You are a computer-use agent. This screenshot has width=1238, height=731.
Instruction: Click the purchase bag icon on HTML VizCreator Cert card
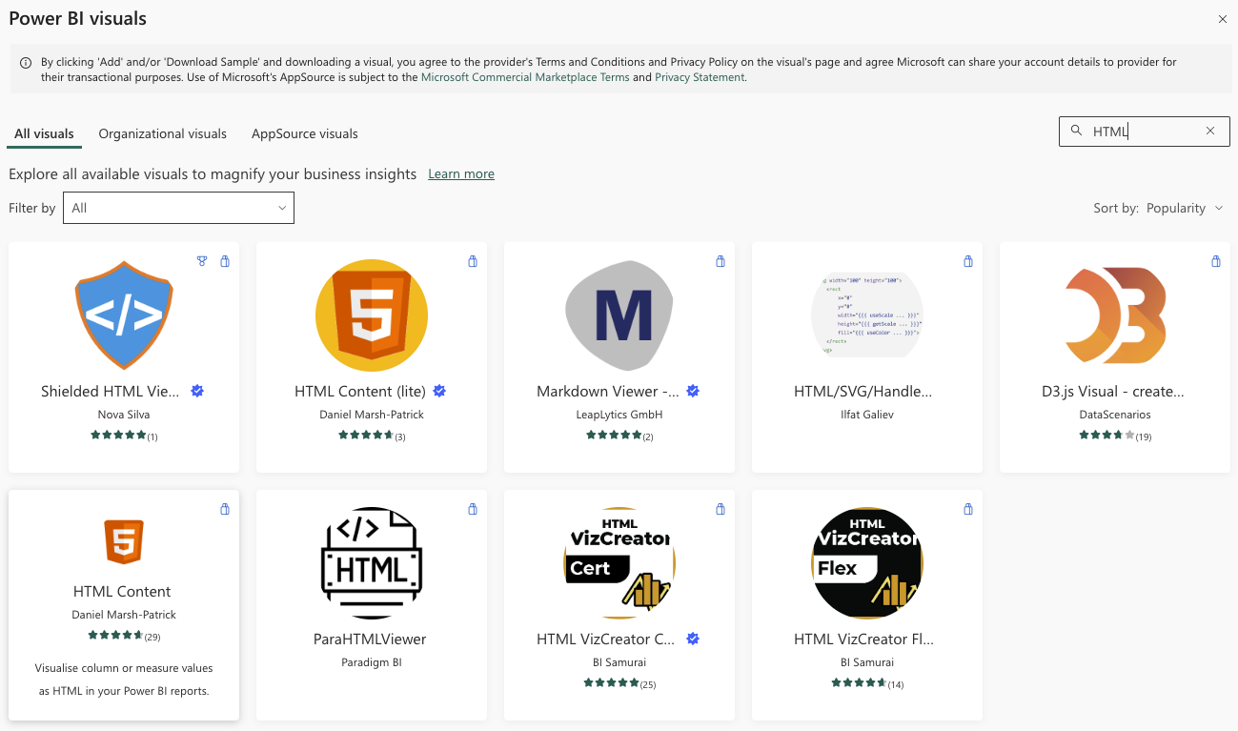coord(720,509)
